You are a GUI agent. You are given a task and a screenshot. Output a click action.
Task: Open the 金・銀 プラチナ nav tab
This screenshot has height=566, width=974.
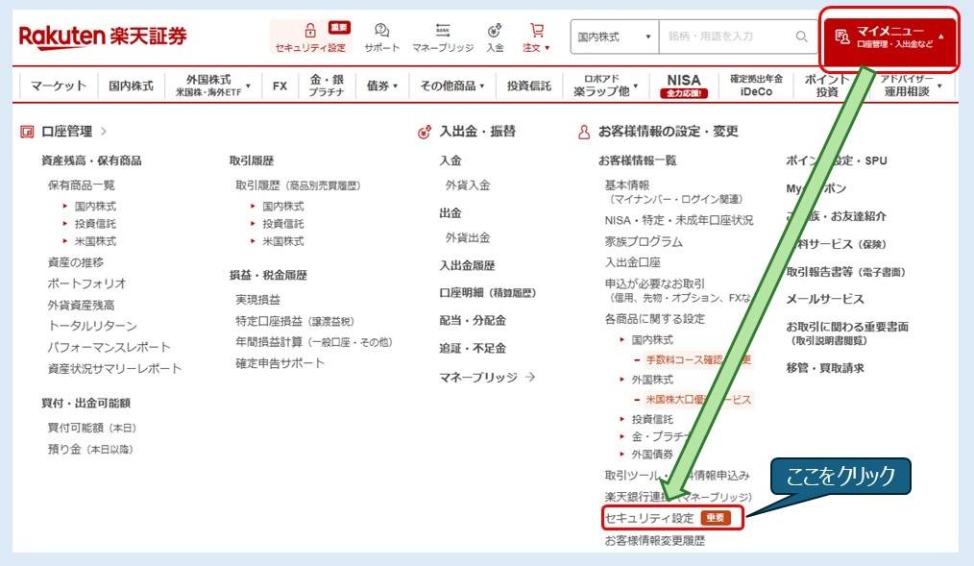coord(327,86)
